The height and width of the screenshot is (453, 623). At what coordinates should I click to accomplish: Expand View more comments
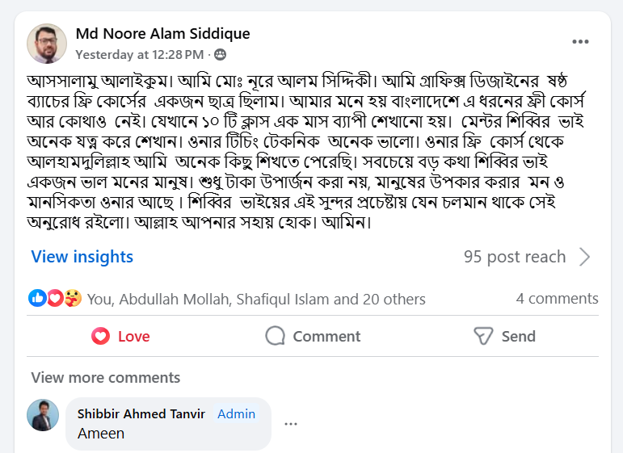click(105, 377)
